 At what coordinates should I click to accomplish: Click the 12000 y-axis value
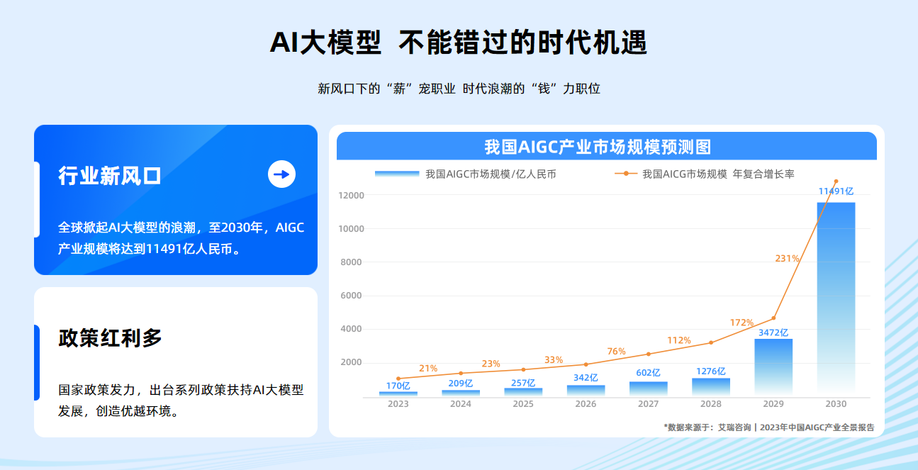(351, 196)
